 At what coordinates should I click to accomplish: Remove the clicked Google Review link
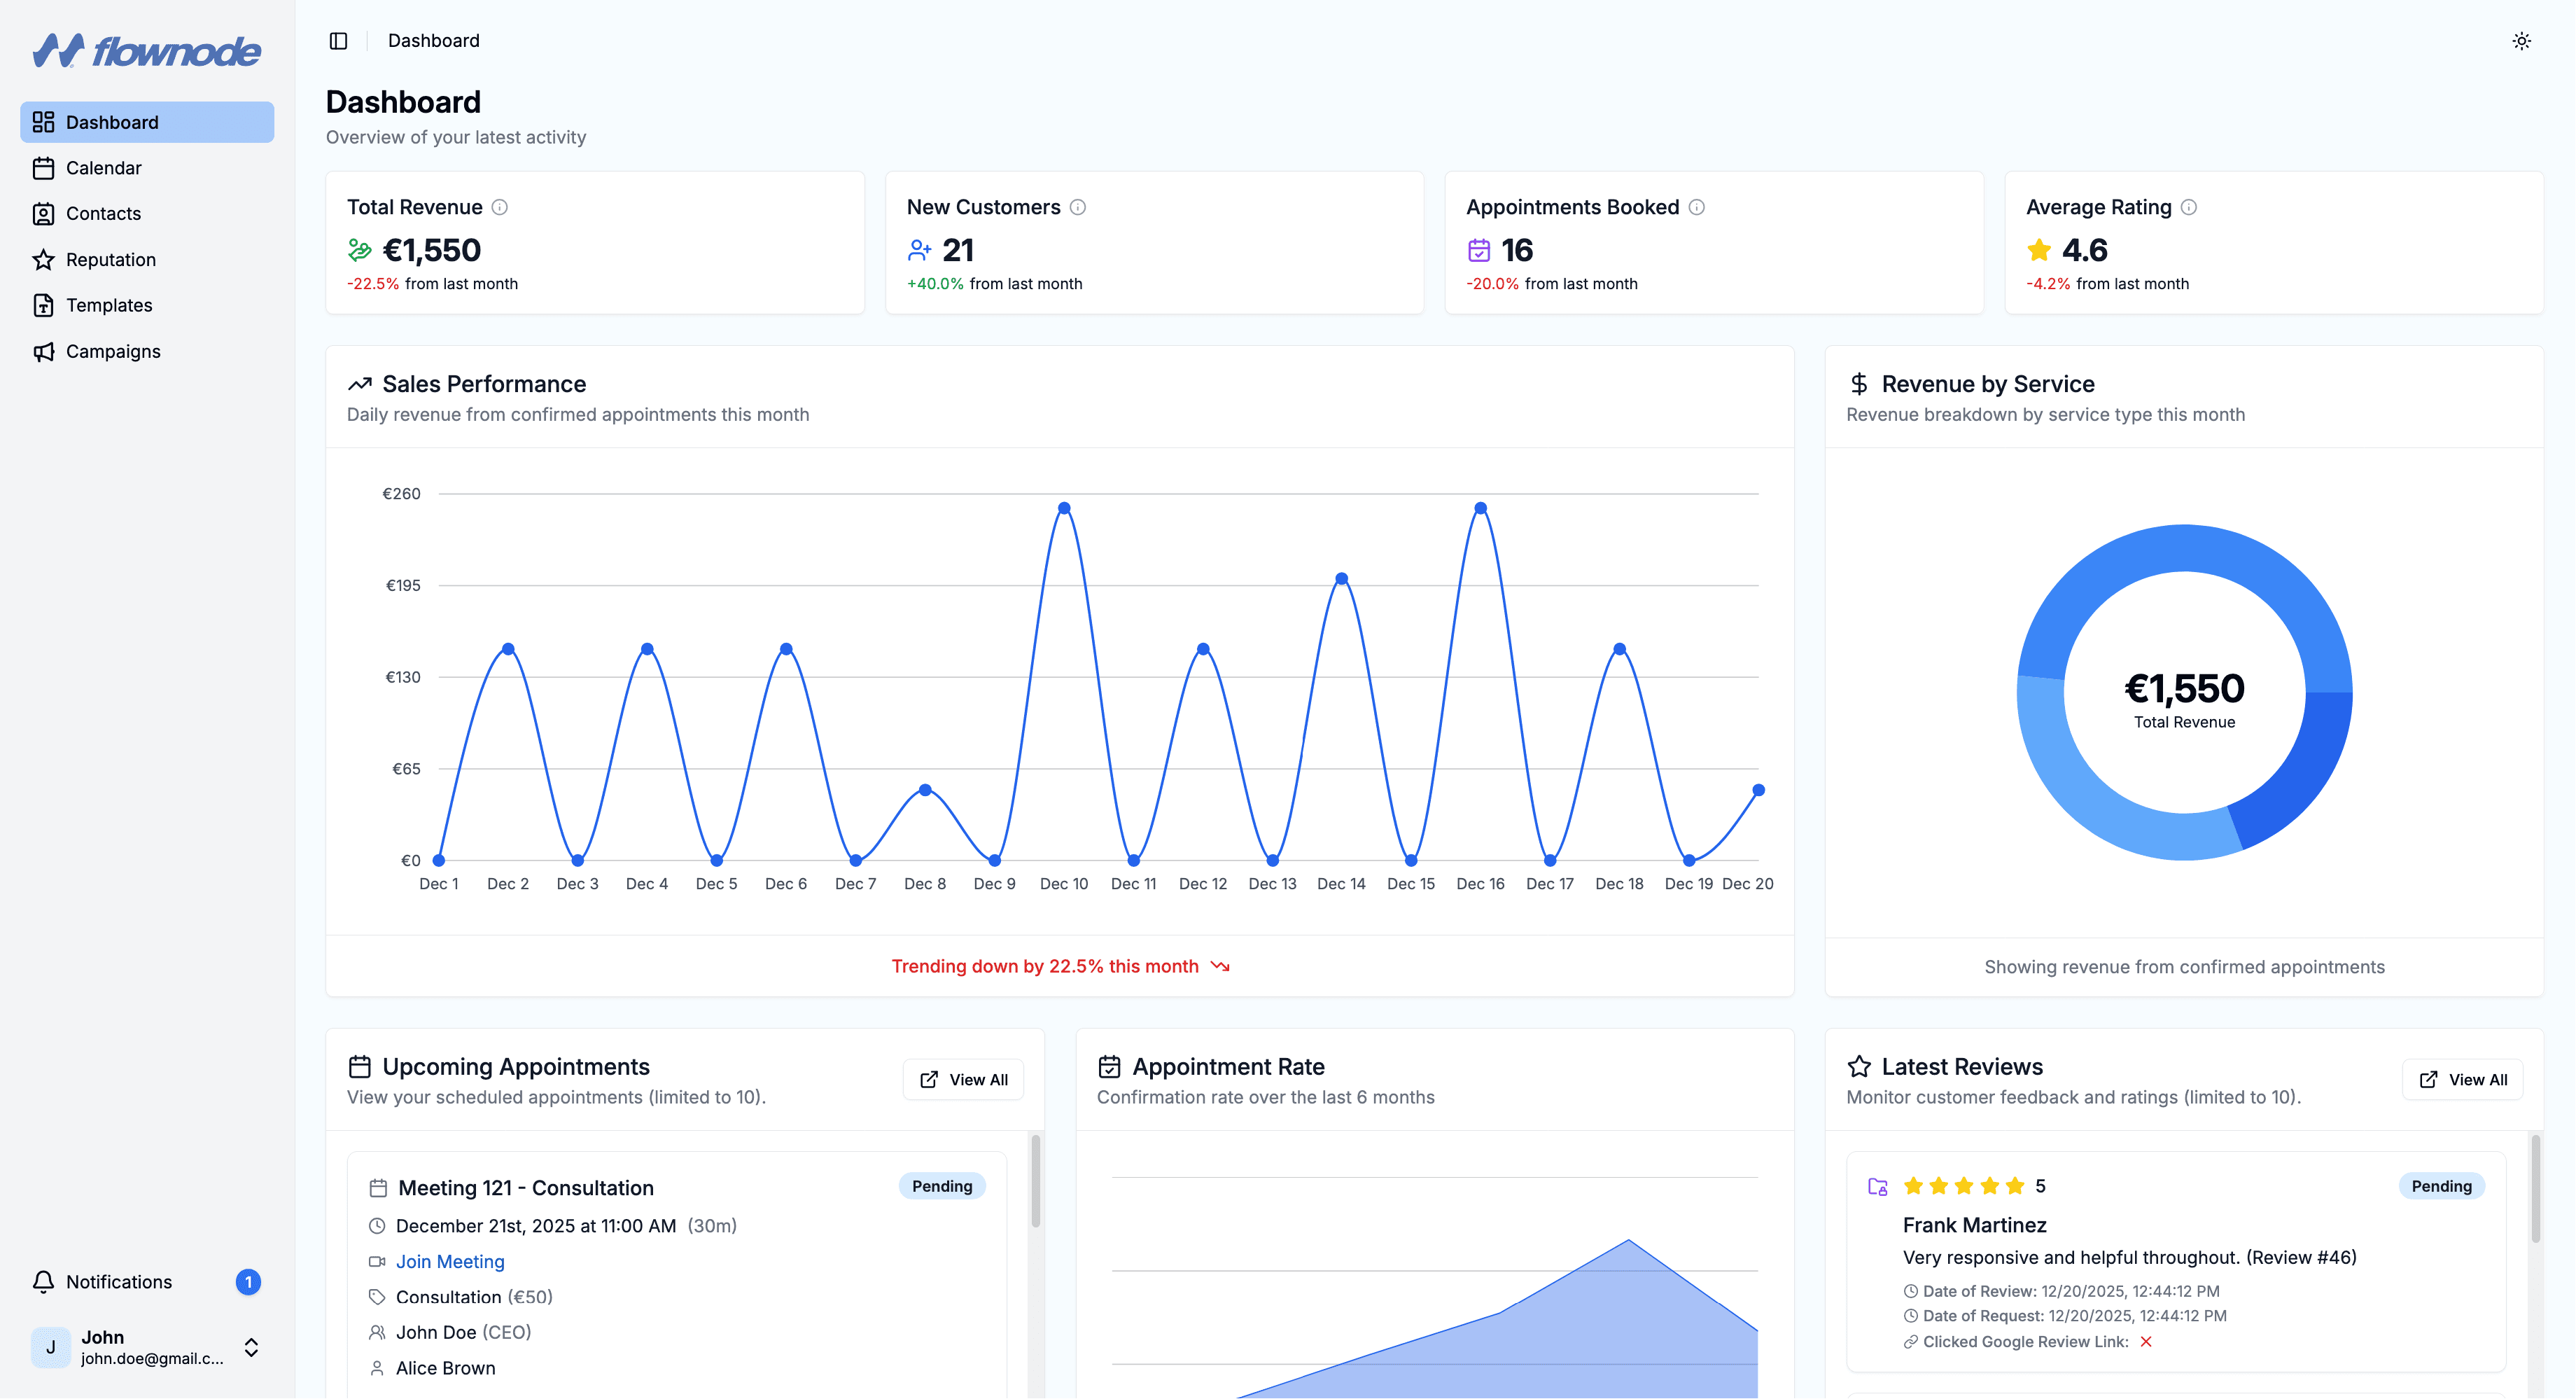[x=2147, y=1341]
